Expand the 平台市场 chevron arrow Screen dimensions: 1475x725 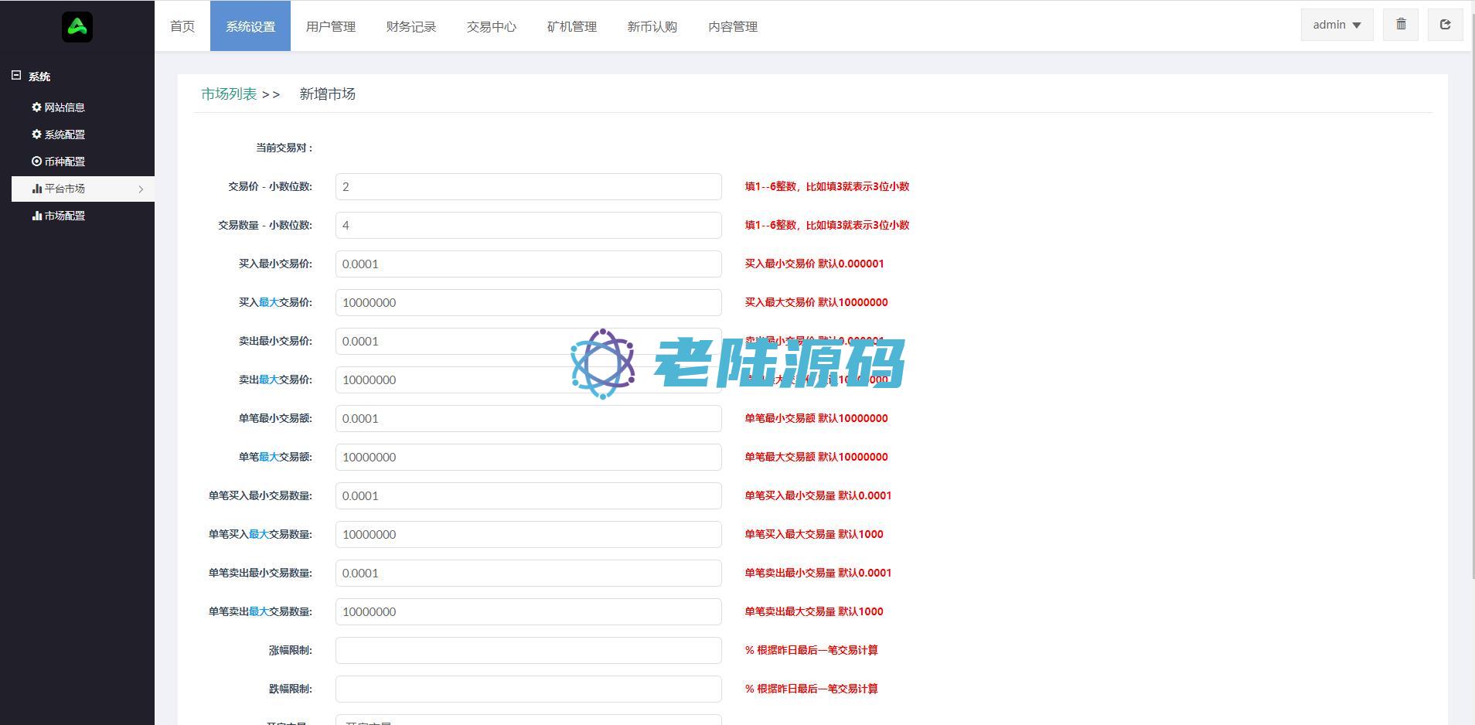click(x=141, y=189)
